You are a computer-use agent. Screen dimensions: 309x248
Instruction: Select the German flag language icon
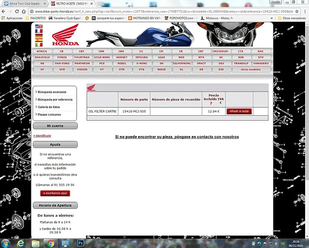pos(39,36)
